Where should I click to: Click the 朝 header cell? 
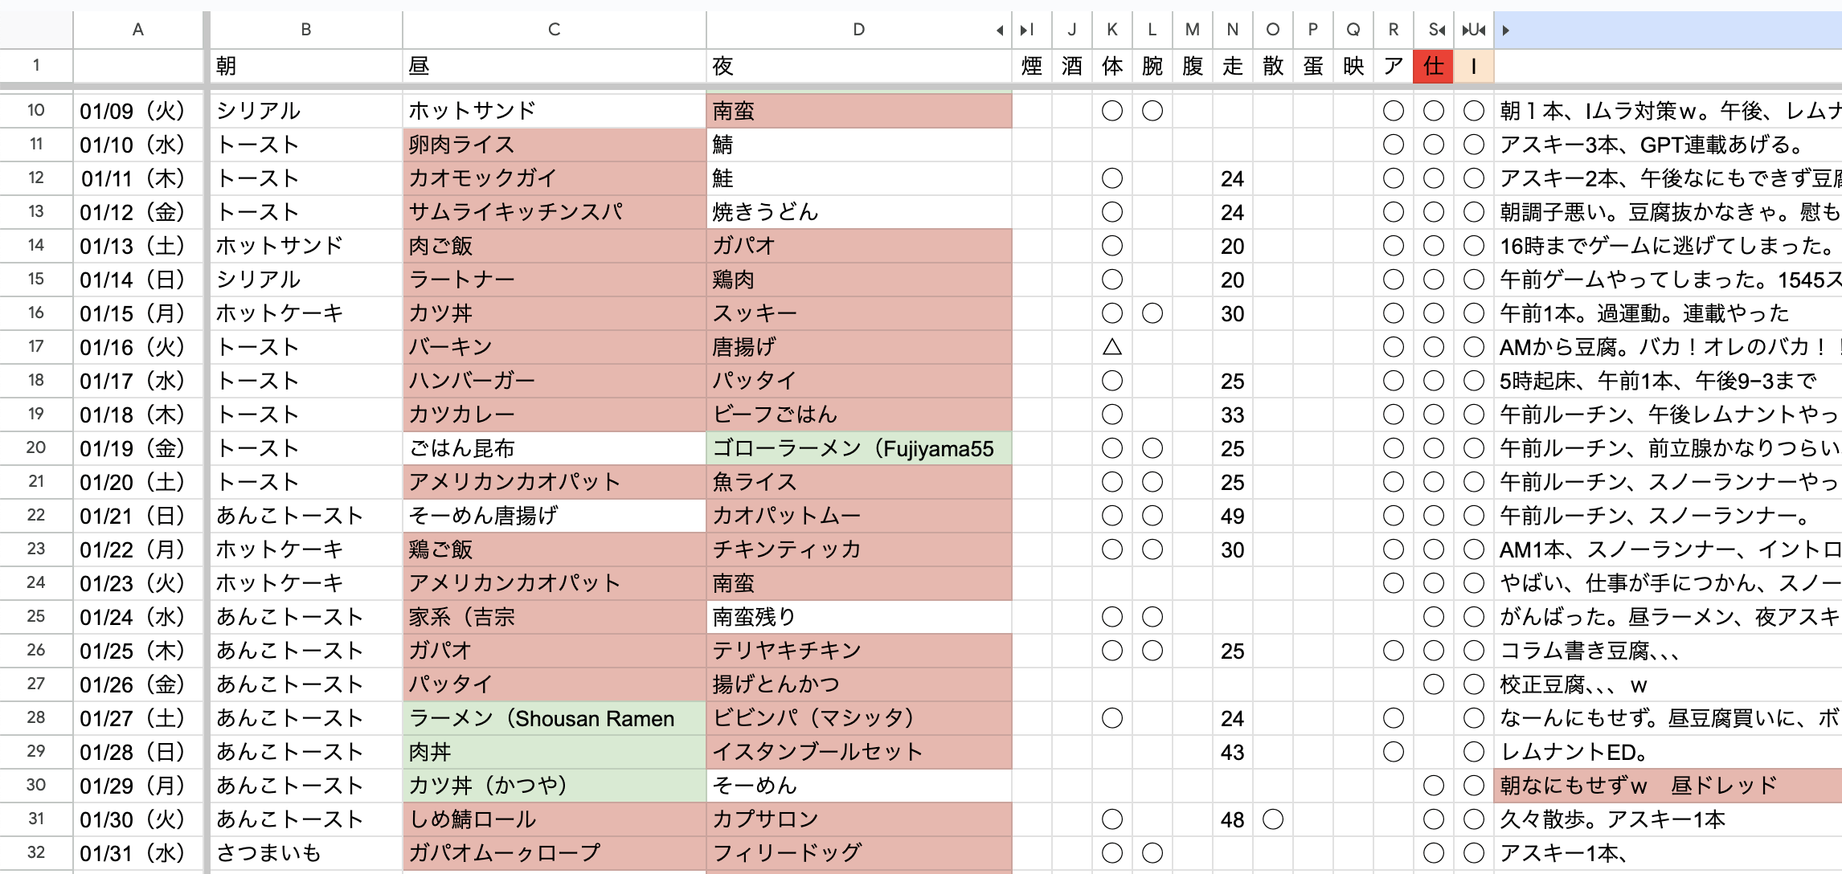click(306, 66)
